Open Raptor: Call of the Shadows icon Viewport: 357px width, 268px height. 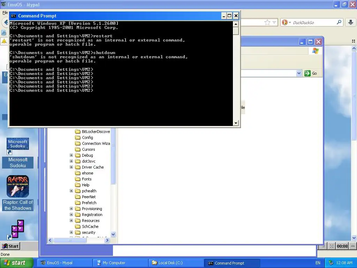click(18, 193)
